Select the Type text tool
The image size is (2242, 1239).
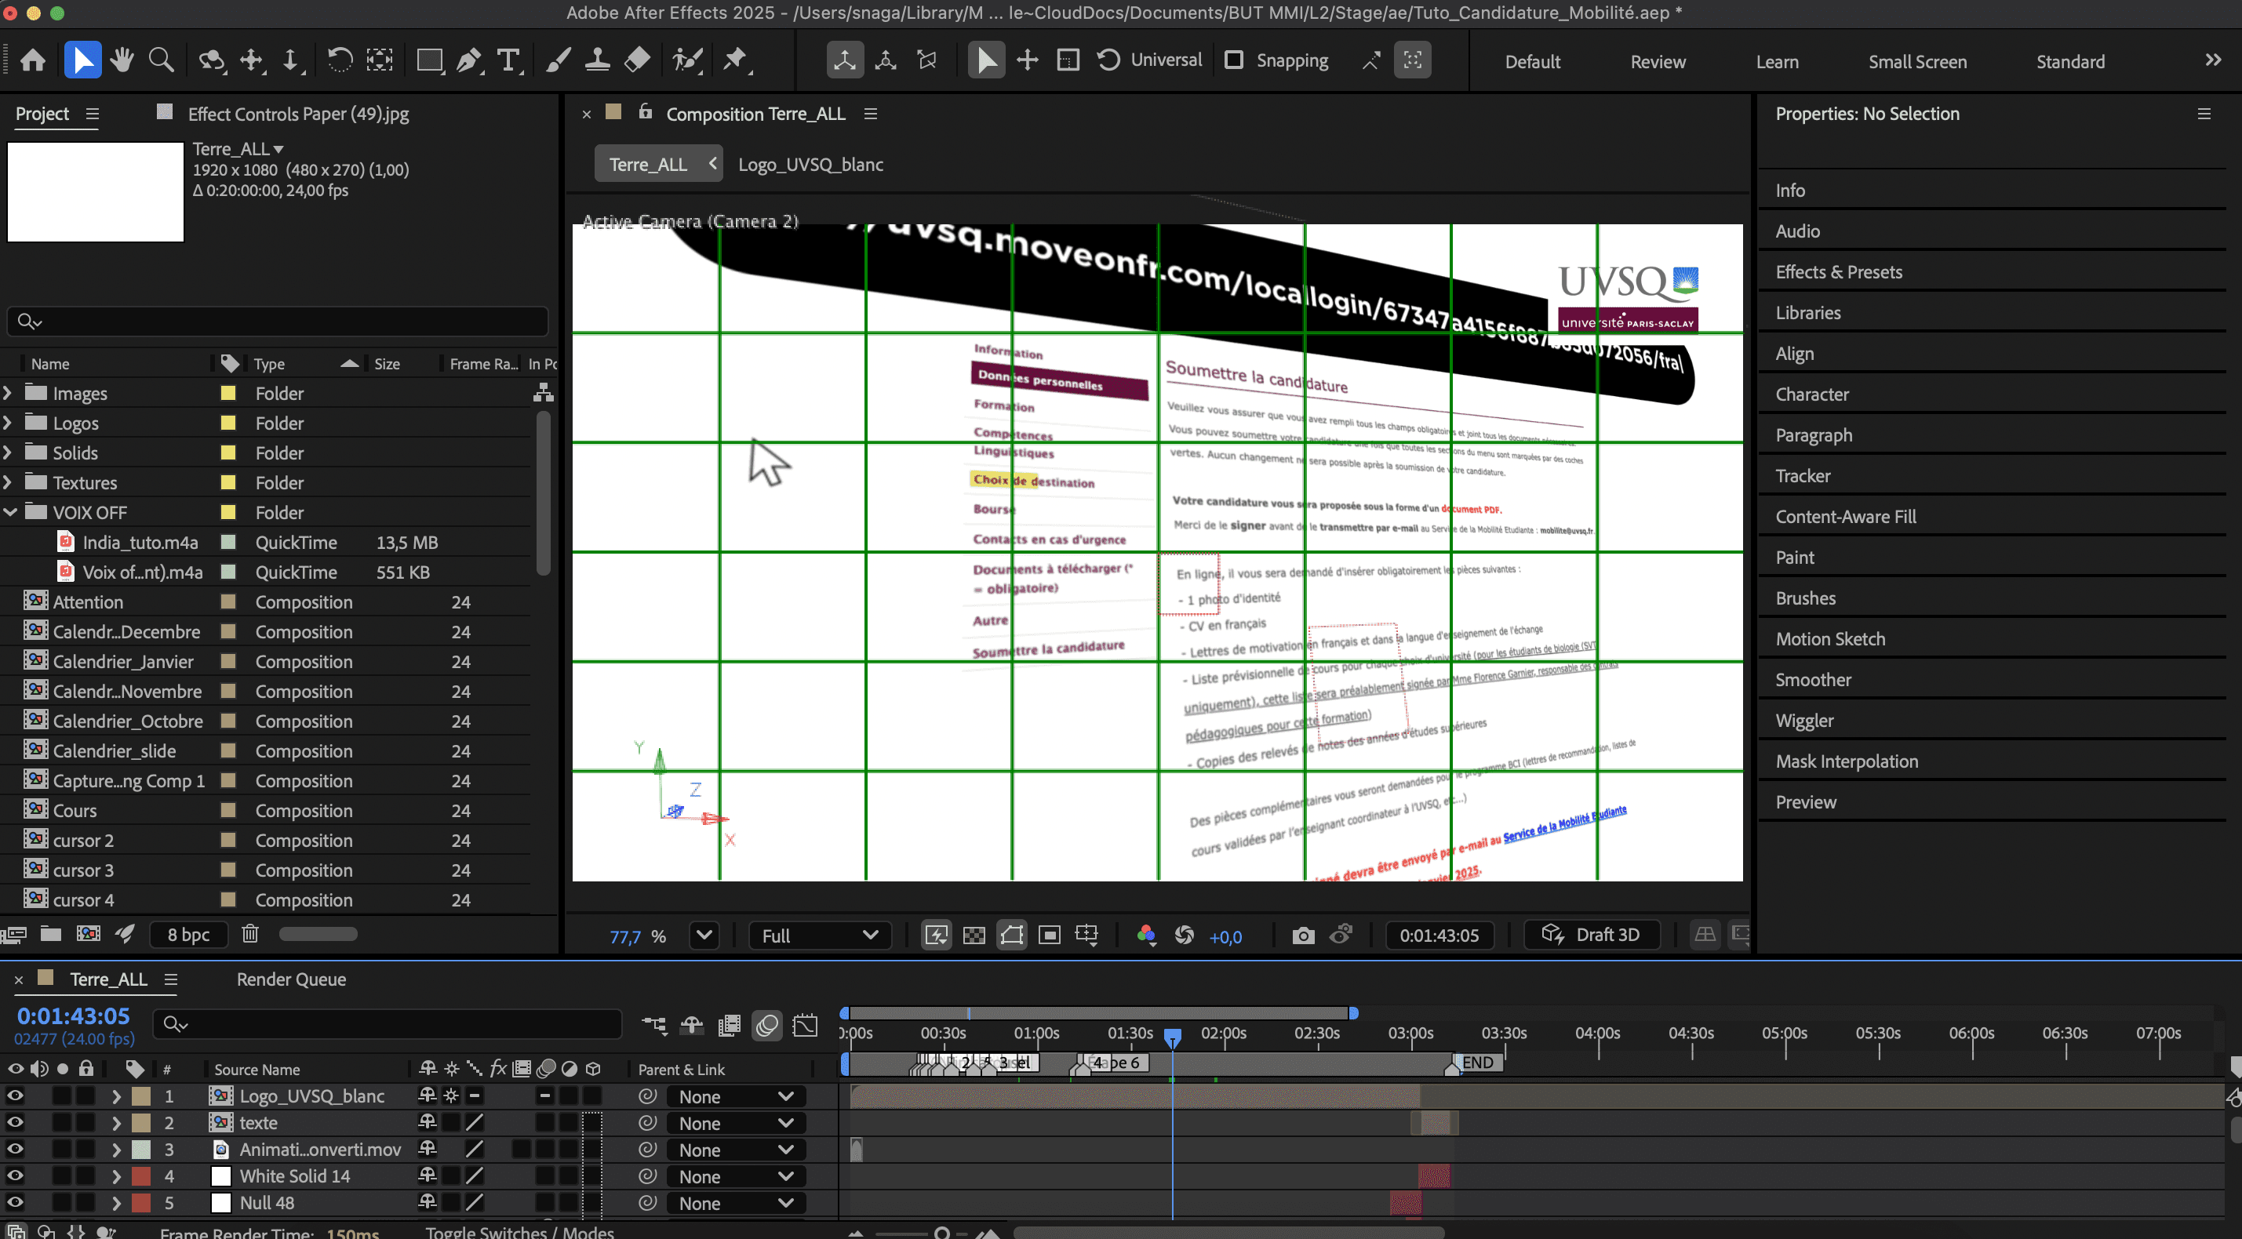508,60
